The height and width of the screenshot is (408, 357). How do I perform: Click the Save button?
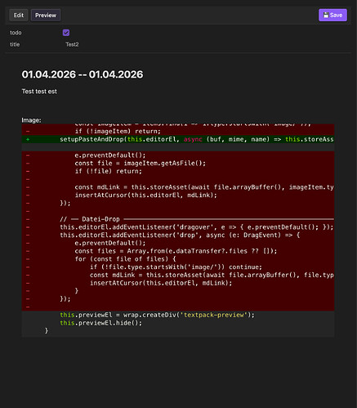332,15
